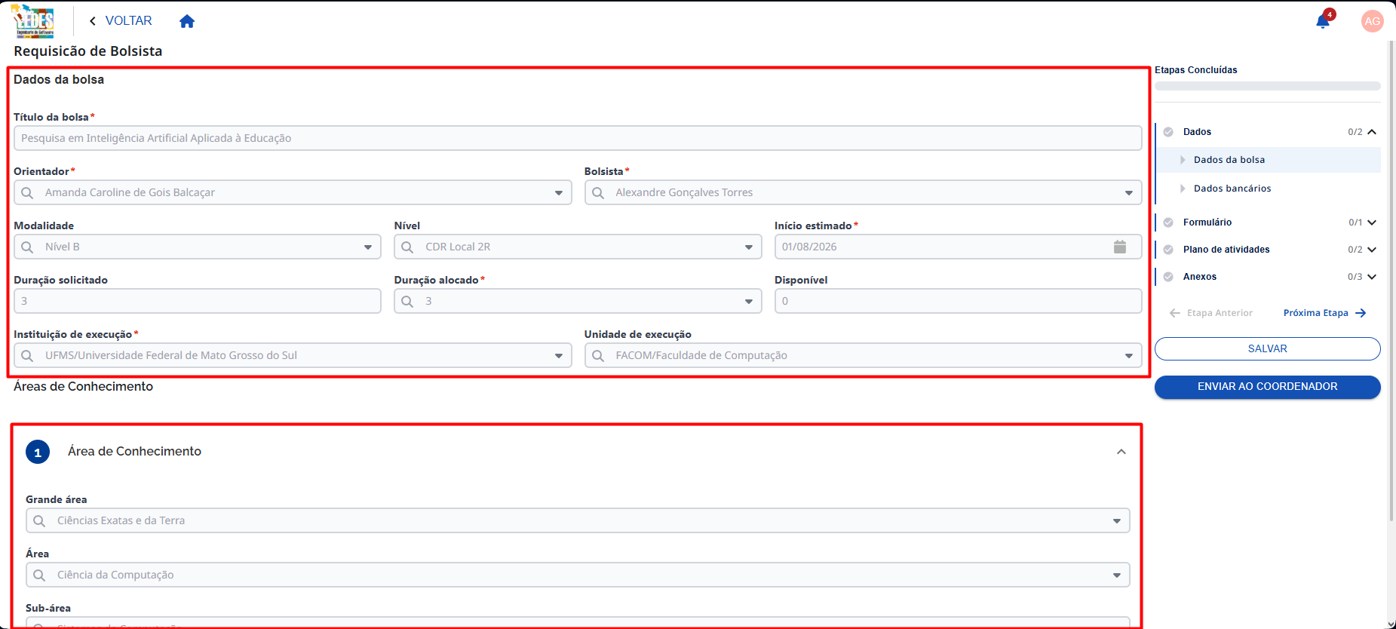The width and height of the screenshot is (1396, 629).
Task: Click the search icon in Duração alocado field
Action: (x=407, y=301)
